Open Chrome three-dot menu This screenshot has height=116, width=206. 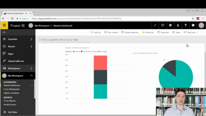[x=203, y=19]
